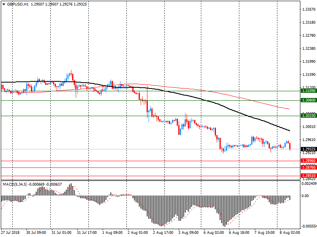Click the 27 Jul 2018 time label
The width and height of the screenshot is (317, 237).
click(x=10, y=233)
